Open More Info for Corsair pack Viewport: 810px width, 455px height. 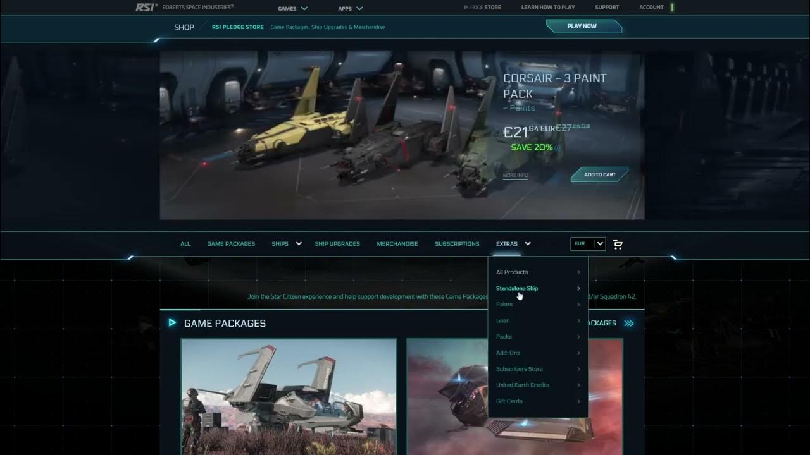pyautogui.click(x=515, y=175)
